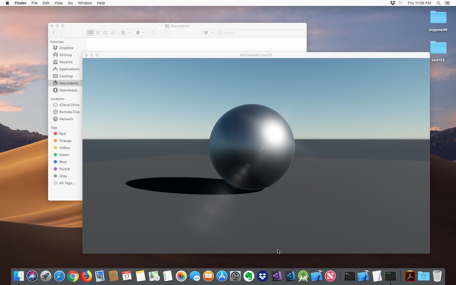Open the item grouping dropdown in Finder toolbar
The image size is (456, 285).
(125, 33)
